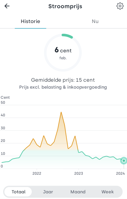This screenshot has height=199, width=127.
Task: Click the Stroomprijs page title
Action: [x=65, y=6]
